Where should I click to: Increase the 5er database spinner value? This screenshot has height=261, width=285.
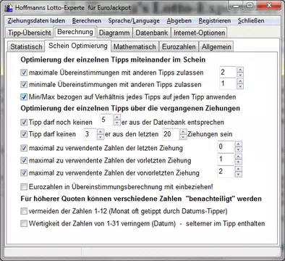117,117
